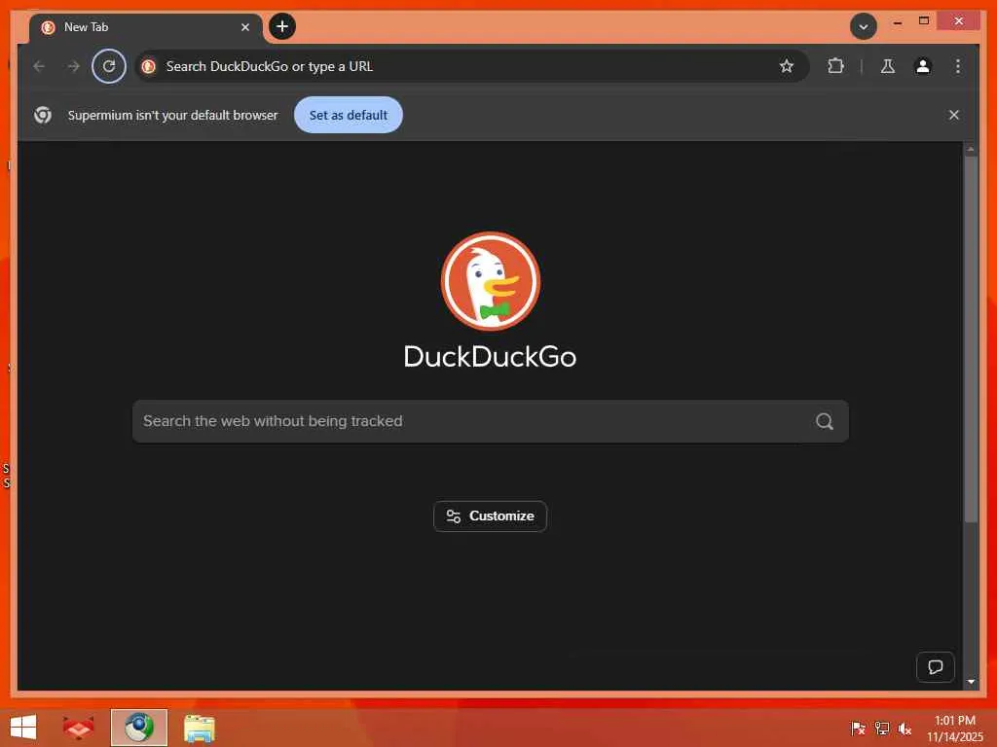Open the tab search dropdown arrow
The image size is (997, 747).
click(864, 26)
